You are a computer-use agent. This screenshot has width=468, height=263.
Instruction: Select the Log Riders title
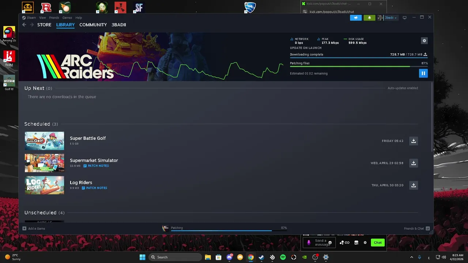tap(81, 183)
